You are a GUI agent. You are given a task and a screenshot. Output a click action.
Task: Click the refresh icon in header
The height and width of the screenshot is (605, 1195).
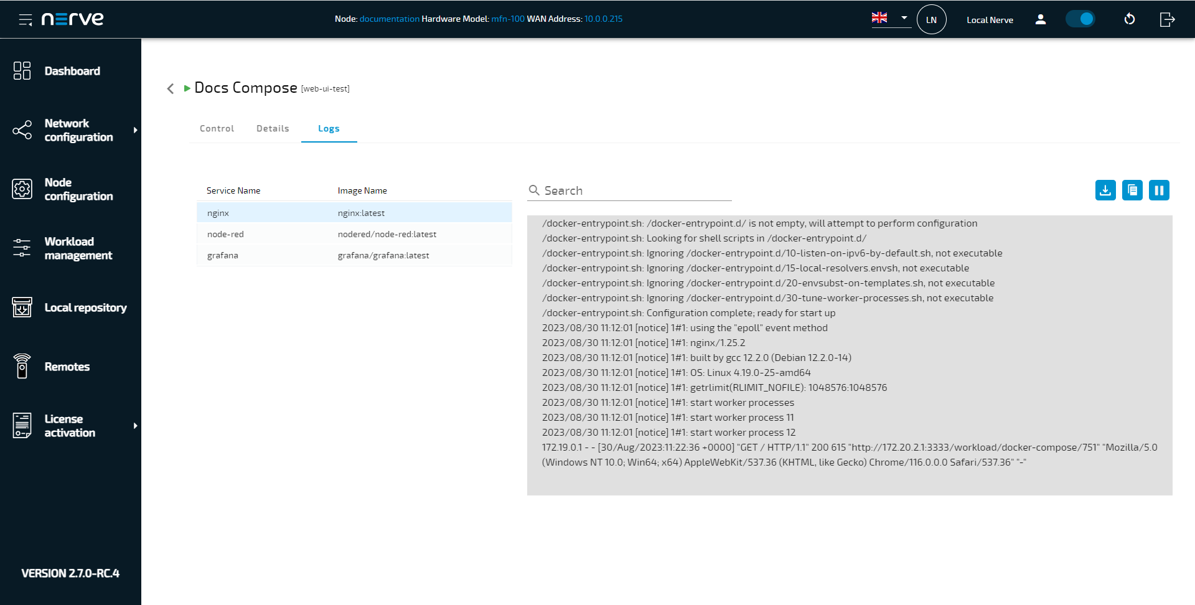pos(1130,19)
